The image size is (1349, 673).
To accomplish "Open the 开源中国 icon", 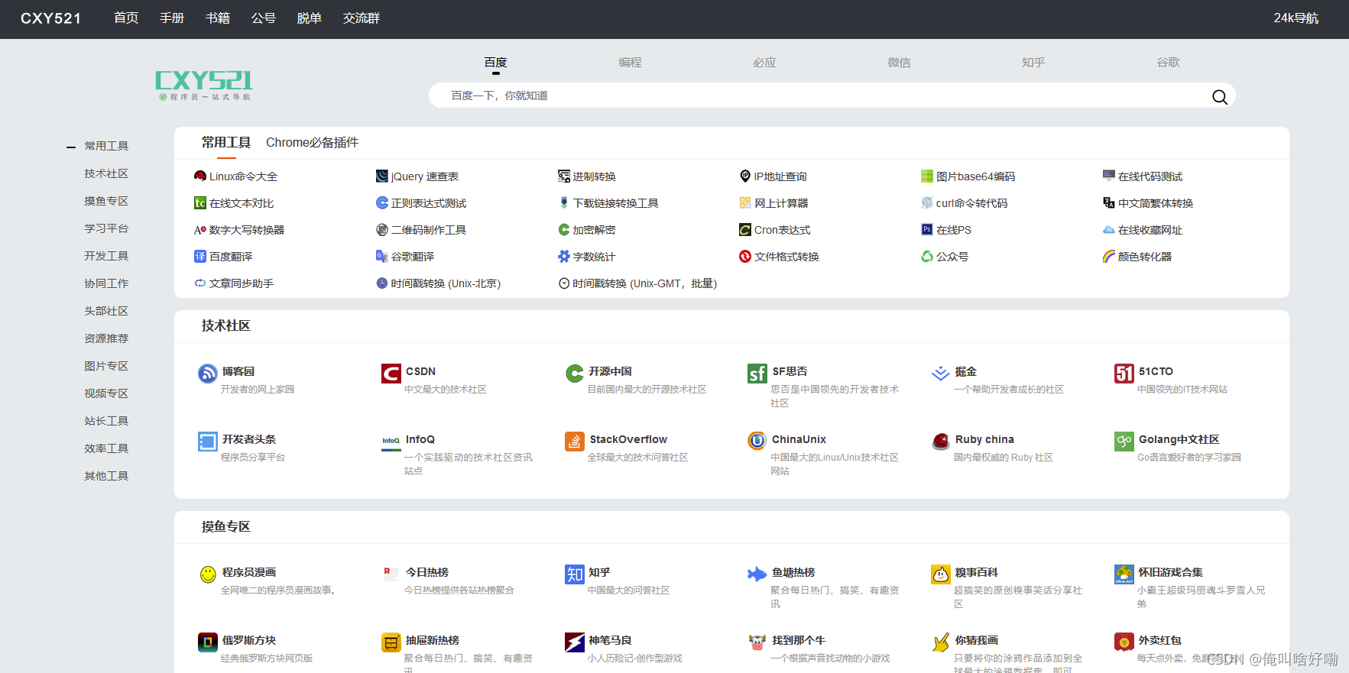I will point(575,373).
